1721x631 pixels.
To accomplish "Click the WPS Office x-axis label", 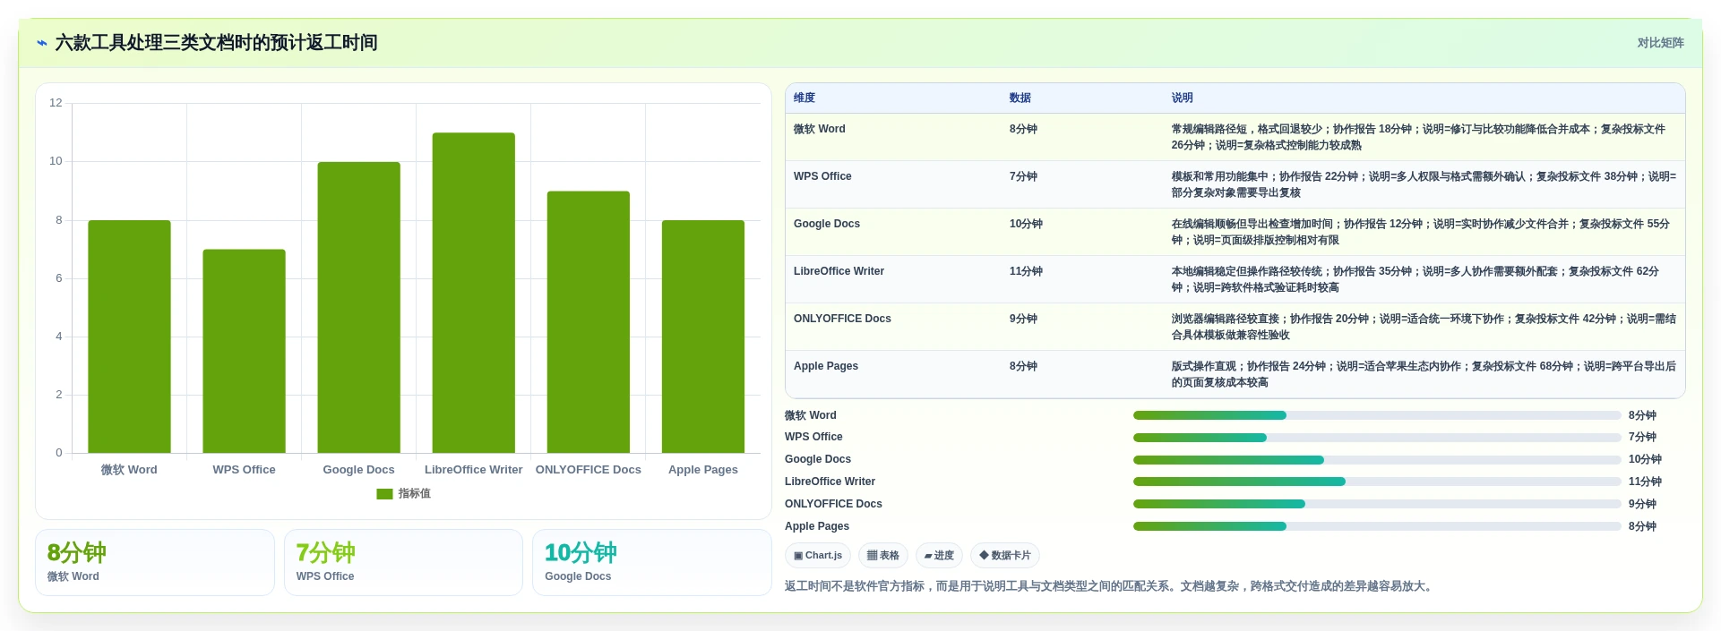I will point(244,470).
